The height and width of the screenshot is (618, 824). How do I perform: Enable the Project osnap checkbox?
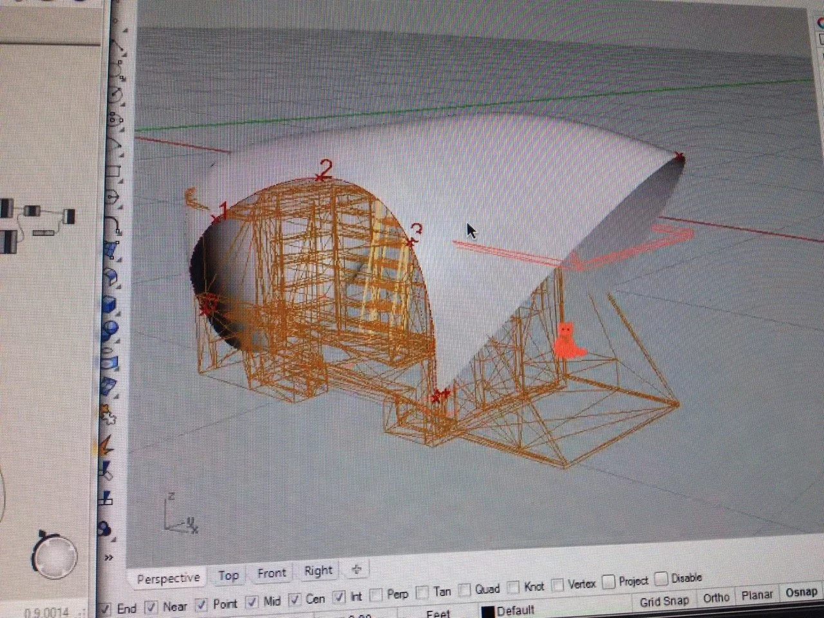click(x=608, y=582)
